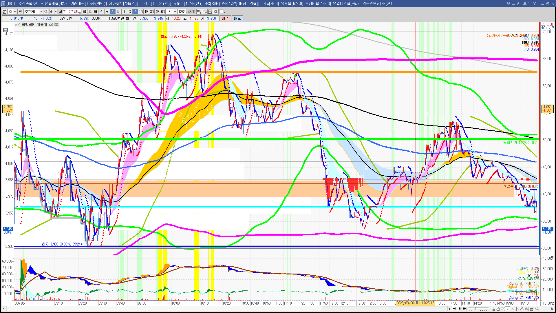Click the 매도 sell button
The image size is (556, 313).
237,18
